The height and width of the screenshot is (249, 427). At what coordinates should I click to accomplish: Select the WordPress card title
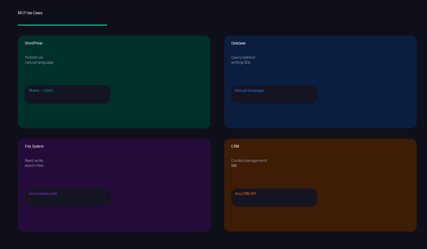click(x=34, y=43)
